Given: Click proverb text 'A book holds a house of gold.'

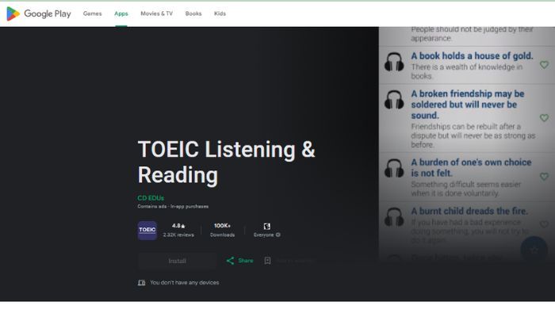Looking at the screenshot, I should point(472,56).
